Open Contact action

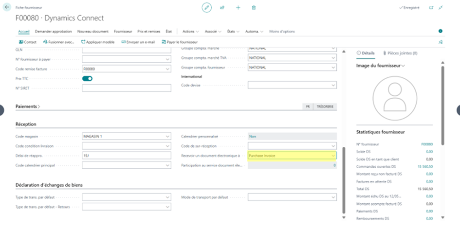point(28,42)
